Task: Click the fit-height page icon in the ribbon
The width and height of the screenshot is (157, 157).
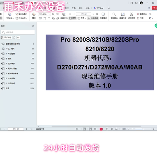Action: click(45, 18)
